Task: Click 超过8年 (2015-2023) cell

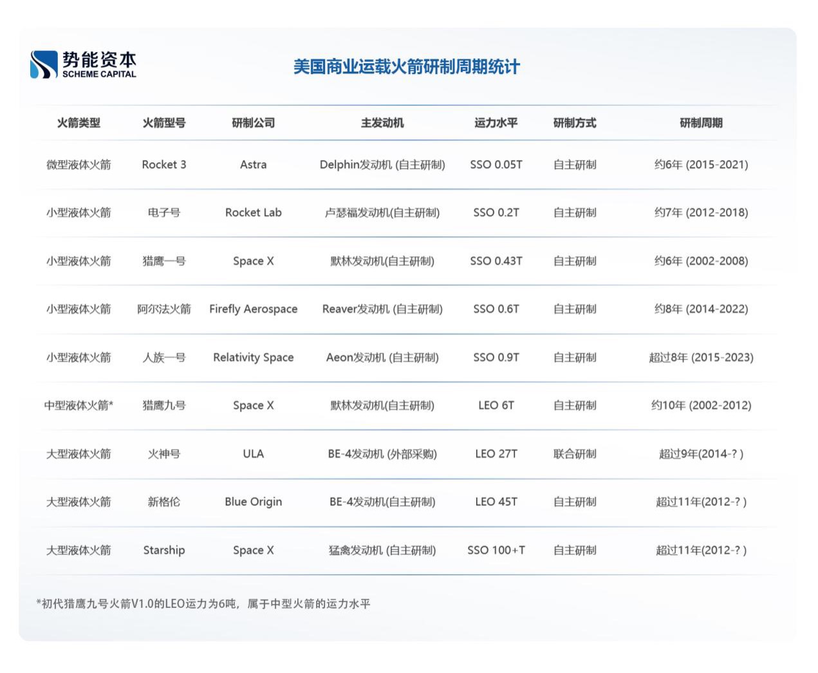Action: click(x=701, y=357)
